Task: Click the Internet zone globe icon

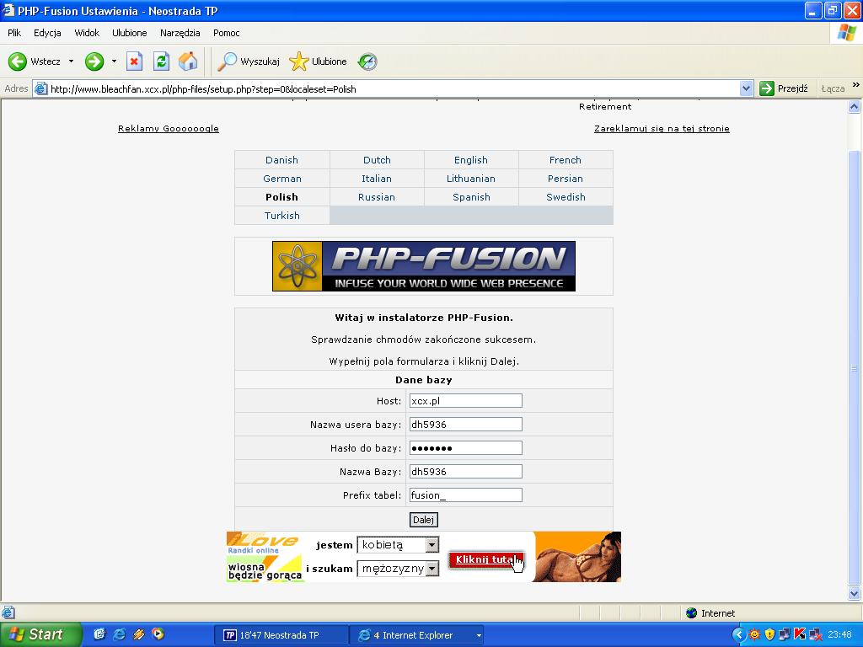Action: 692,613
